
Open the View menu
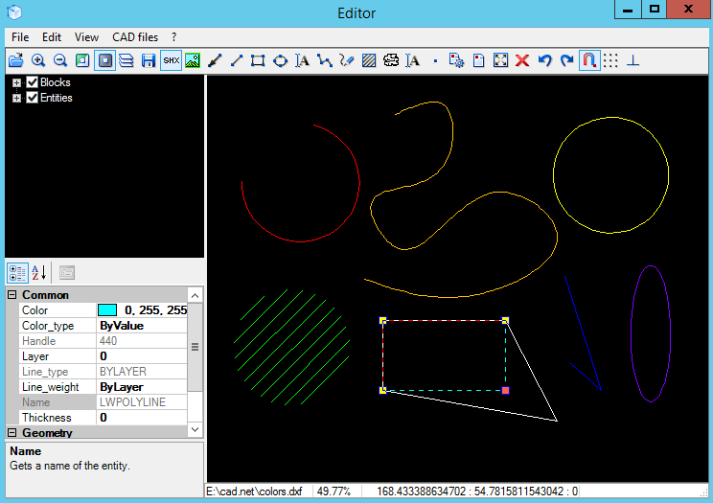pyautogui.click(x=86, y=37)
